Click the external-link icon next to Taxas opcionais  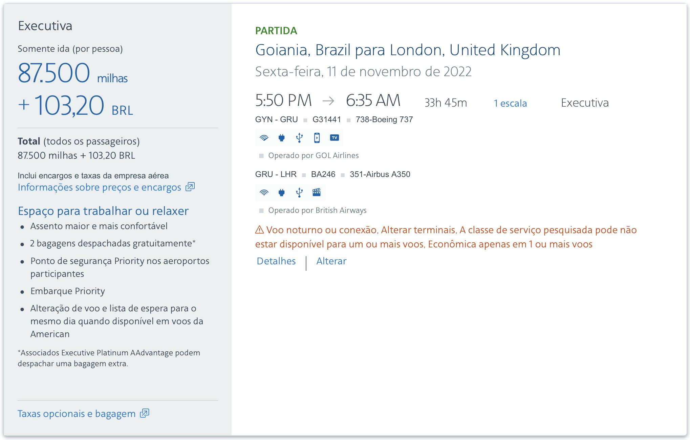145,413
